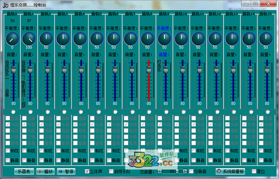This screenshot has height=179, width=279.
Task: Mute 音轨4 with its 静音 checkbox
Action: click(x=75, y=160)
